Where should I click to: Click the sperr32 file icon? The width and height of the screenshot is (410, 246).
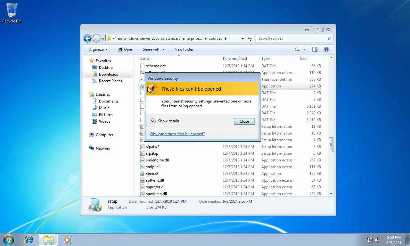[142, 174]
